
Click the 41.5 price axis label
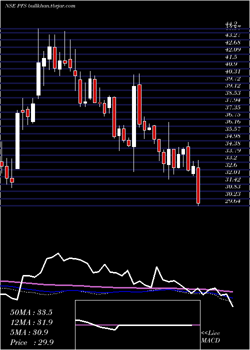231,57
